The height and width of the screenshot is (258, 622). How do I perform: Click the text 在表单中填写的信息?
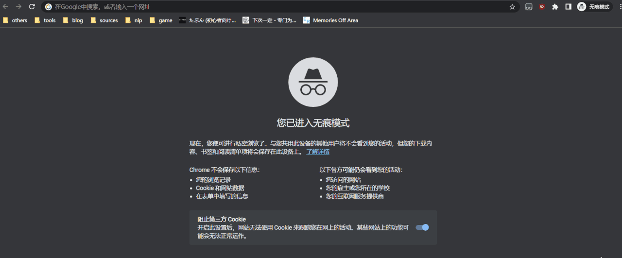click(222, 196)
